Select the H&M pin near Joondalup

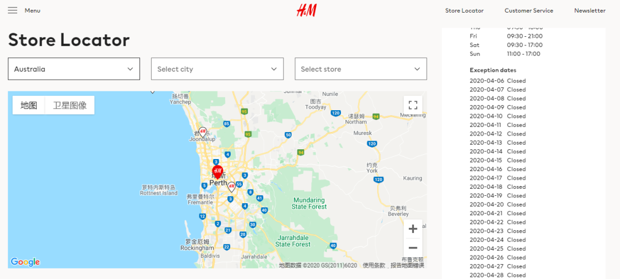[x=203, y=132]
